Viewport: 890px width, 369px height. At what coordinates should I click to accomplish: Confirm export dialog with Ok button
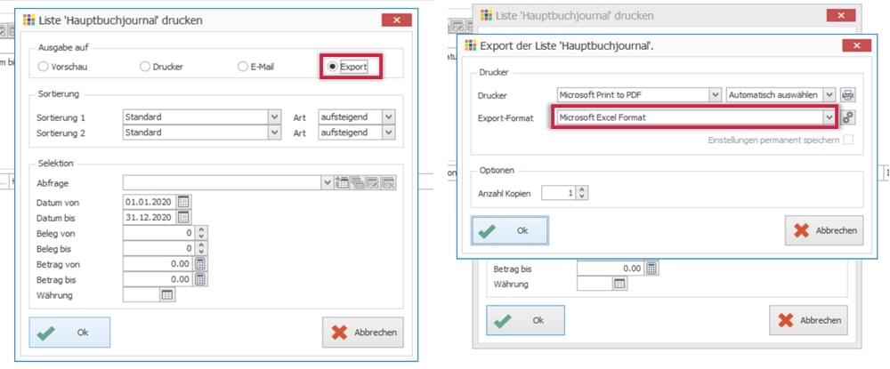coord(509,230)
